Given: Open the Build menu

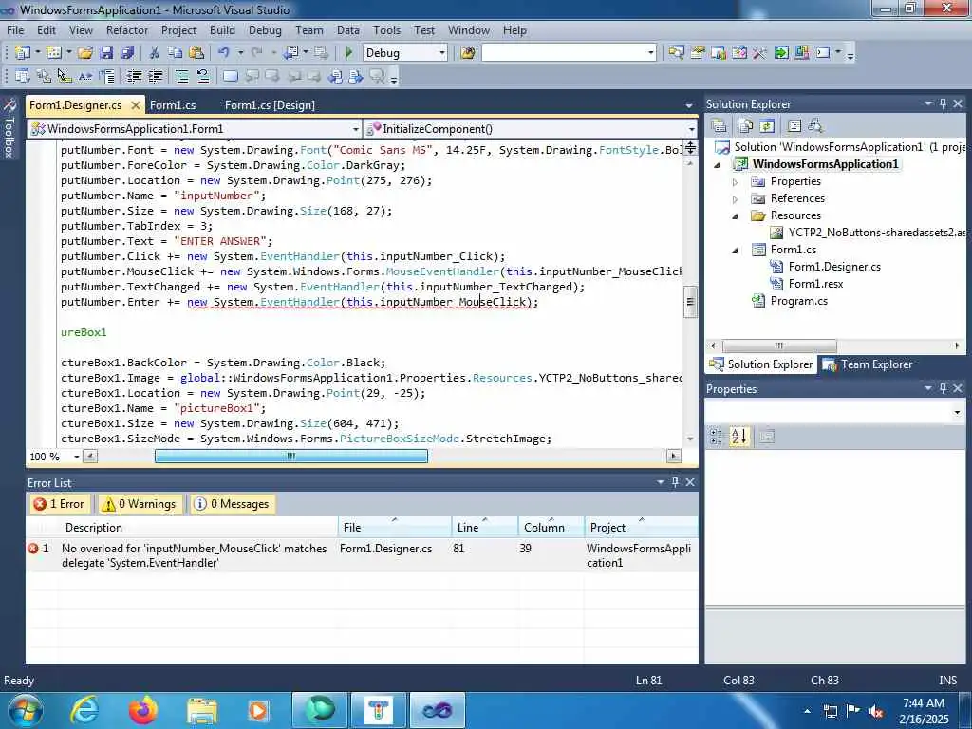Looking at the screenshot, I should 222,29.
